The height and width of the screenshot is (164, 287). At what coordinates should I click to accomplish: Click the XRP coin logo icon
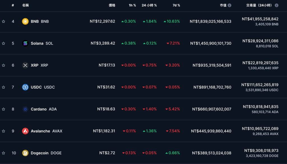[25, 65]
